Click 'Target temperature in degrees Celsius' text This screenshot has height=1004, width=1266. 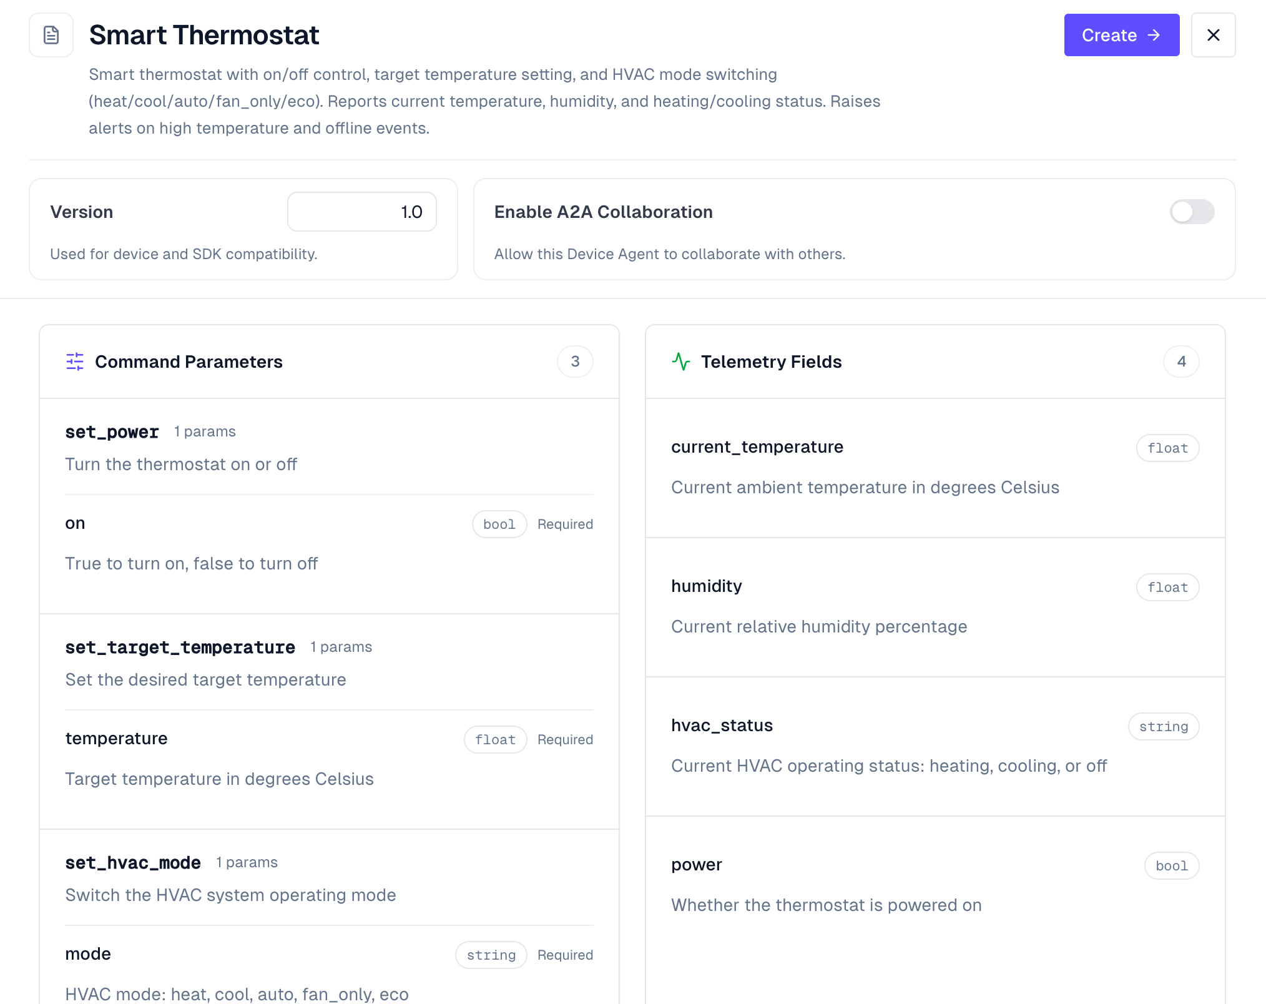(220, 779)
